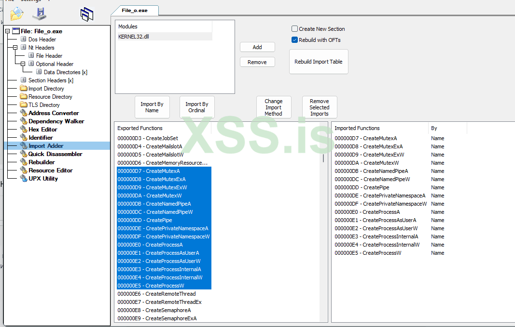
Task: Click the Import By Ordinal button
Action: pos(197,107)
